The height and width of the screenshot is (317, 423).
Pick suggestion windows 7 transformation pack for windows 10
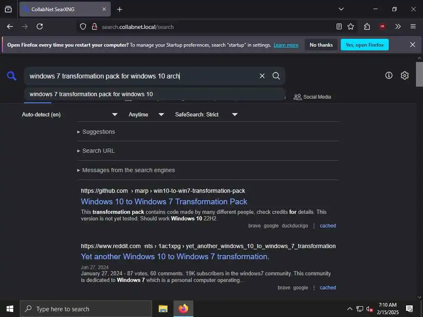[x=154, y=94]
